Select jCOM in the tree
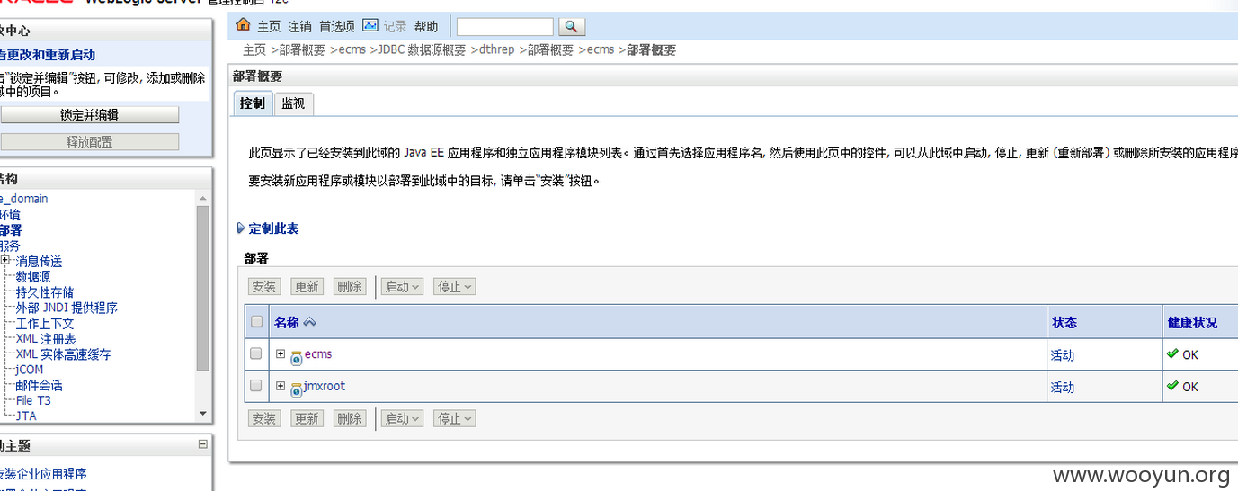Viewport: 1238px width, 501px height. pos(30,370)
